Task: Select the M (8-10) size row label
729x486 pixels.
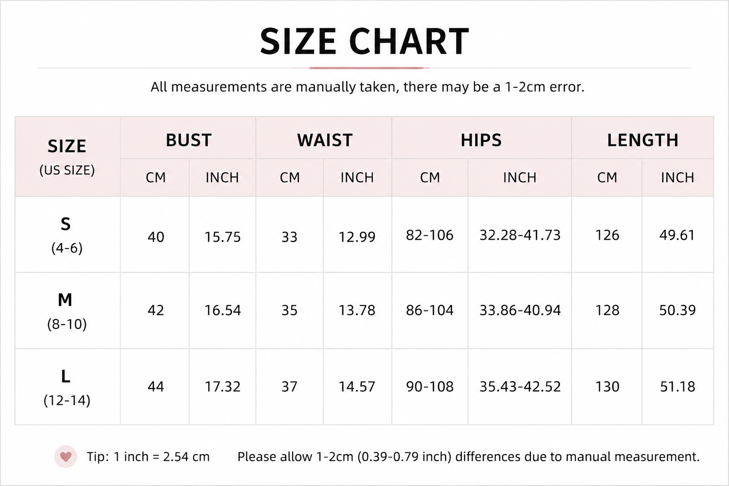Action: coord(67,310)
